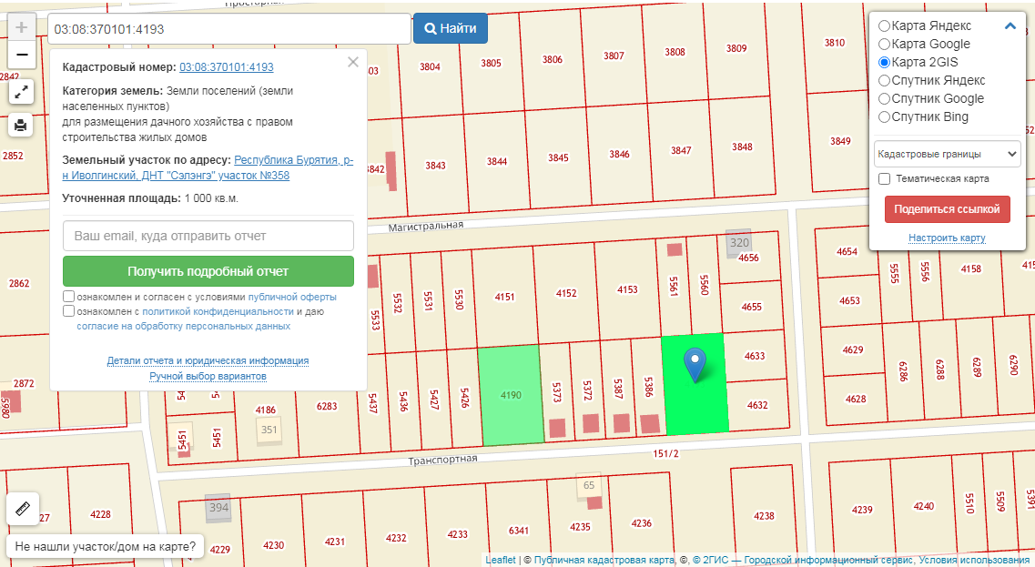Check the privacy policy consent box

pyautogui.click(x=68, y=311)
